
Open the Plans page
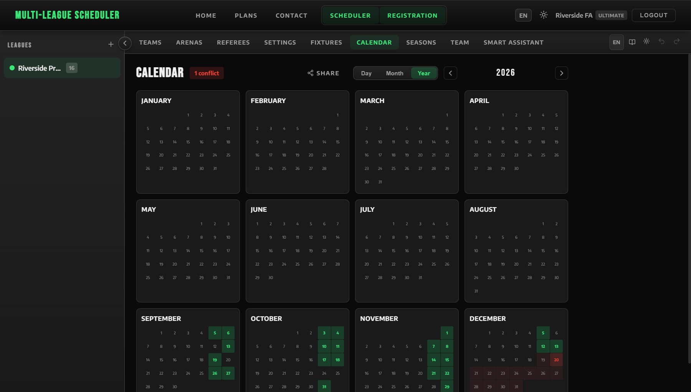[x=246, y=15]
